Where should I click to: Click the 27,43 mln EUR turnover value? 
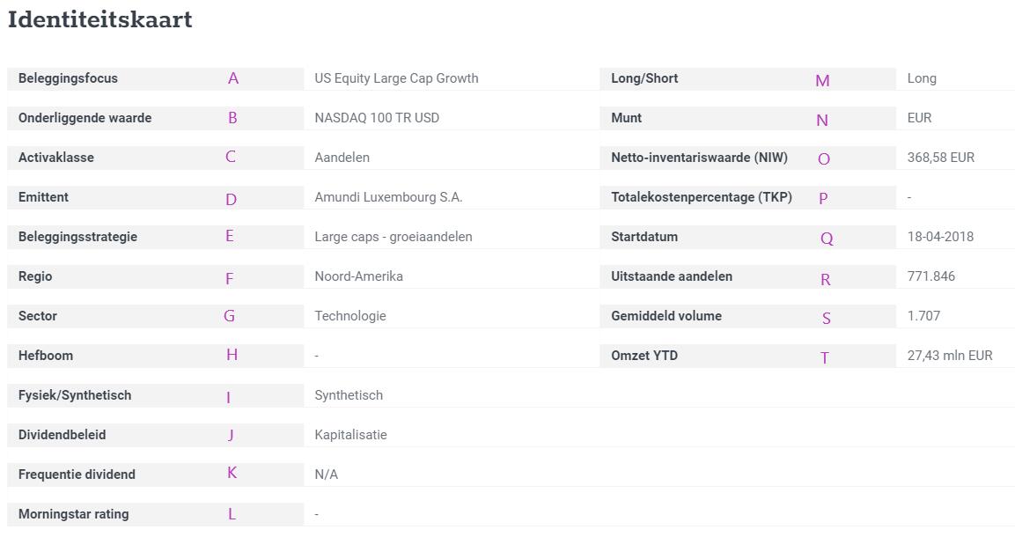click(950, 355)
